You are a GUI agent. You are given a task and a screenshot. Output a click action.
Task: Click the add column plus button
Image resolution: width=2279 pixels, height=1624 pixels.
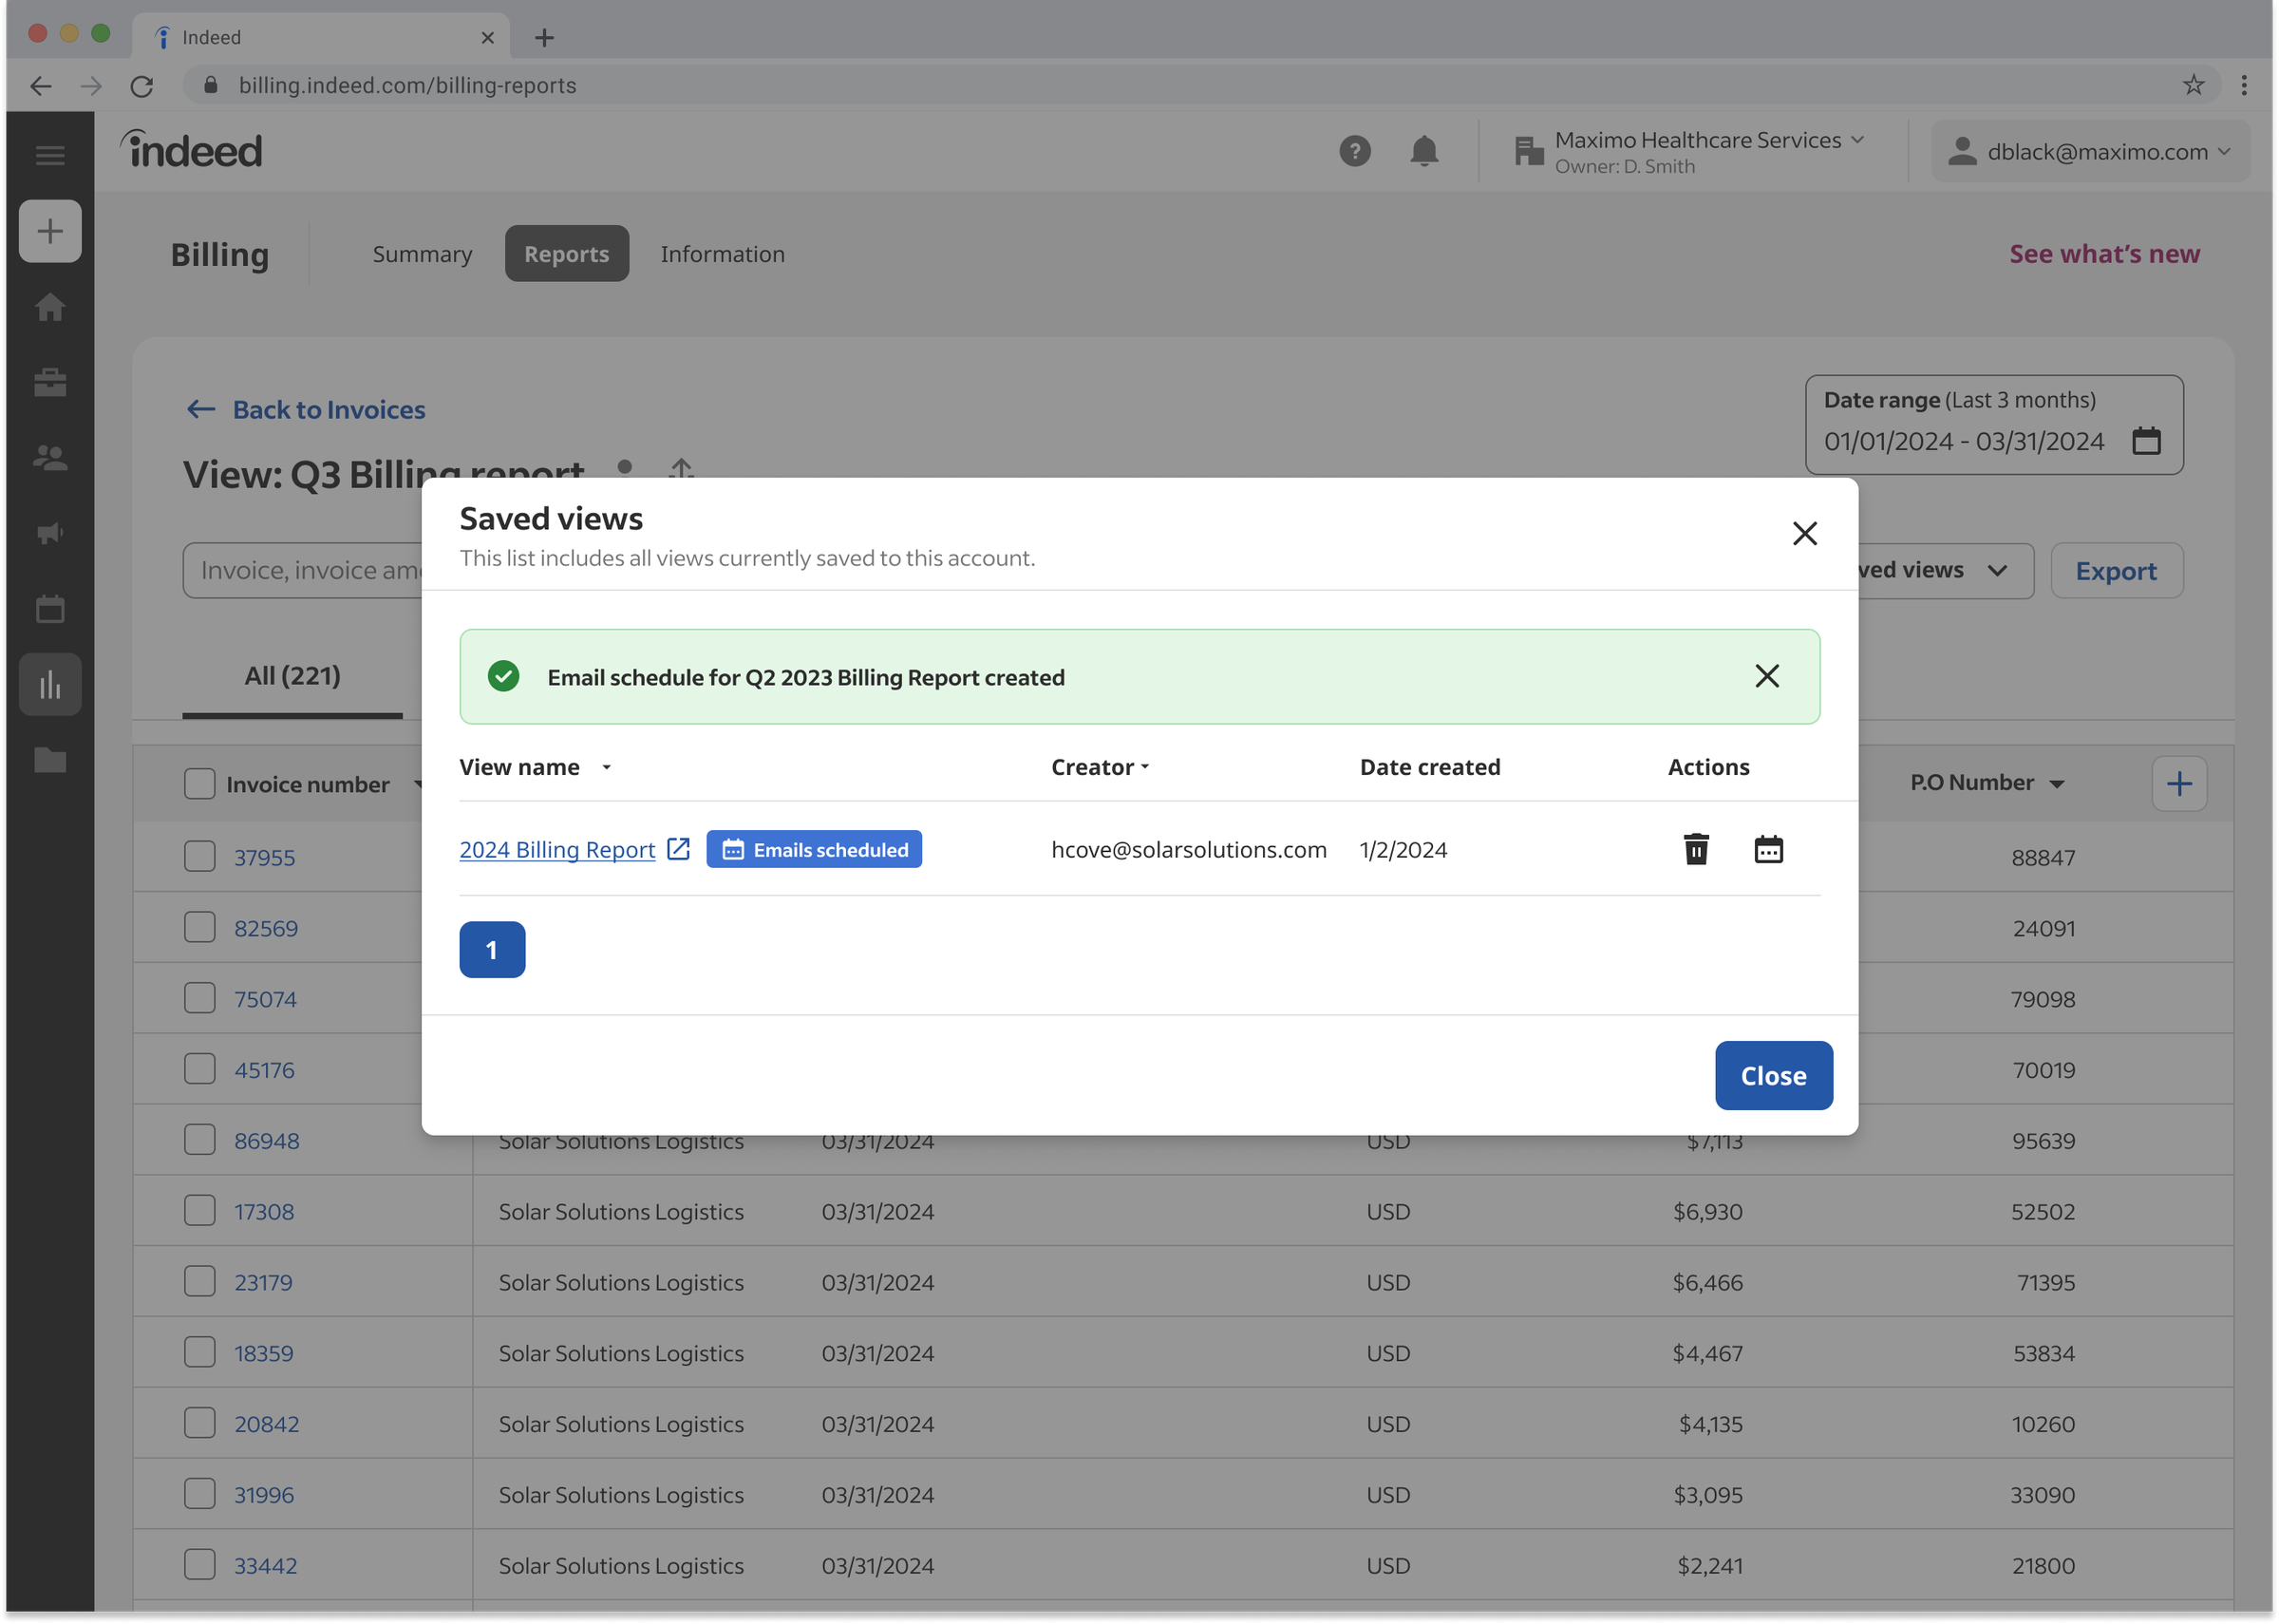point(2178,784)
